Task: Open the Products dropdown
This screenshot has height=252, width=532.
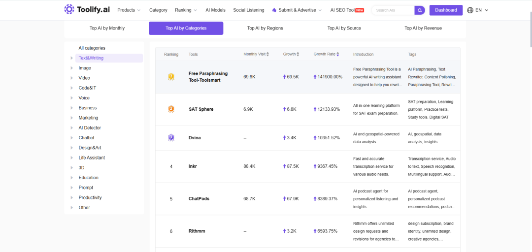Action: click(x=129, y=10)
